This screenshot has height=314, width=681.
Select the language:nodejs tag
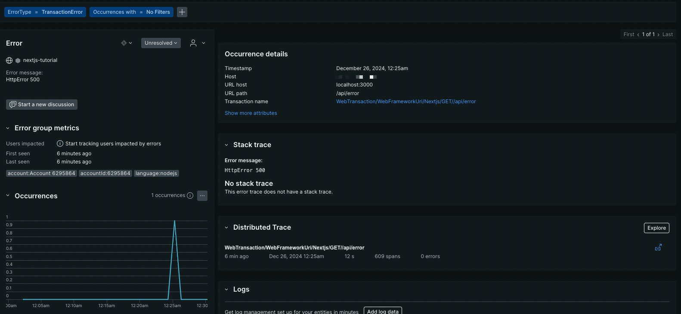156,173
